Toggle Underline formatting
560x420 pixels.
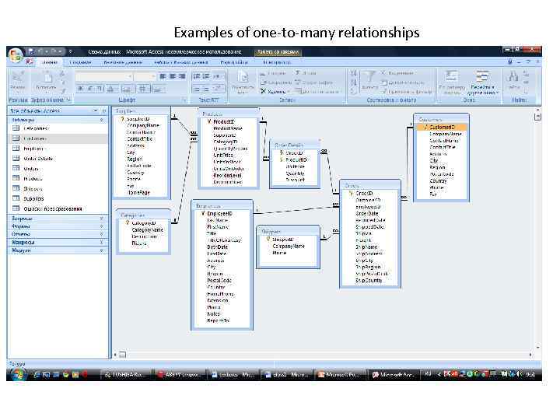point(100,89)
